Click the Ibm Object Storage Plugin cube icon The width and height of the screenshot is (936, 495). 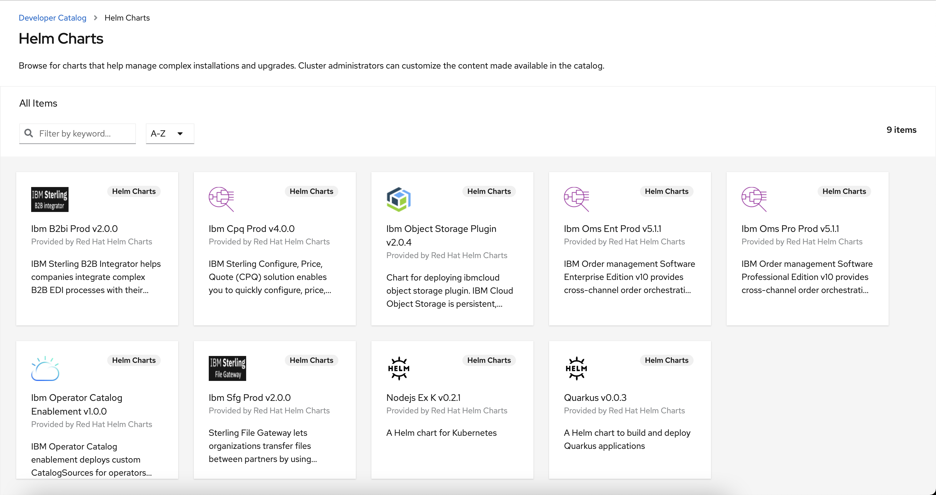tap(399, 199)
